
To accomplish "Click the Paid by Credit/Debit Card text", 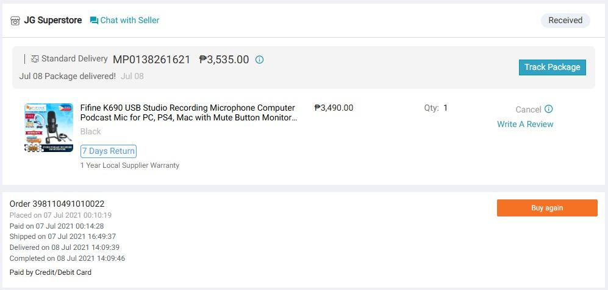I will [51, 272].
